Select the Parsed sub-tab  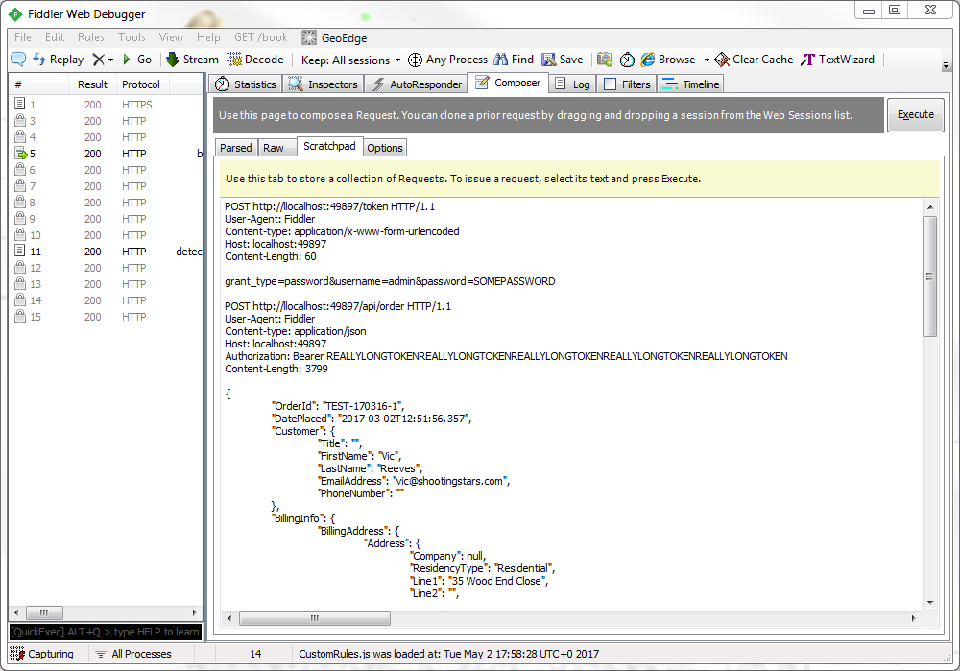coord(236,148)
